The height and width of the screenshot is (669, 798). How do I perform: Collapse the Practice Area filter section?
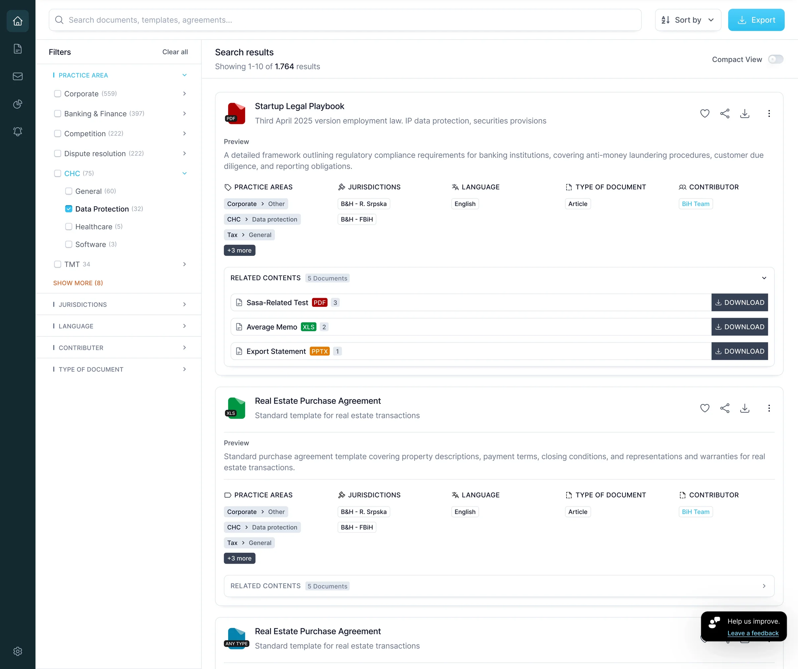pyautogui.click(x=184, y=75)
